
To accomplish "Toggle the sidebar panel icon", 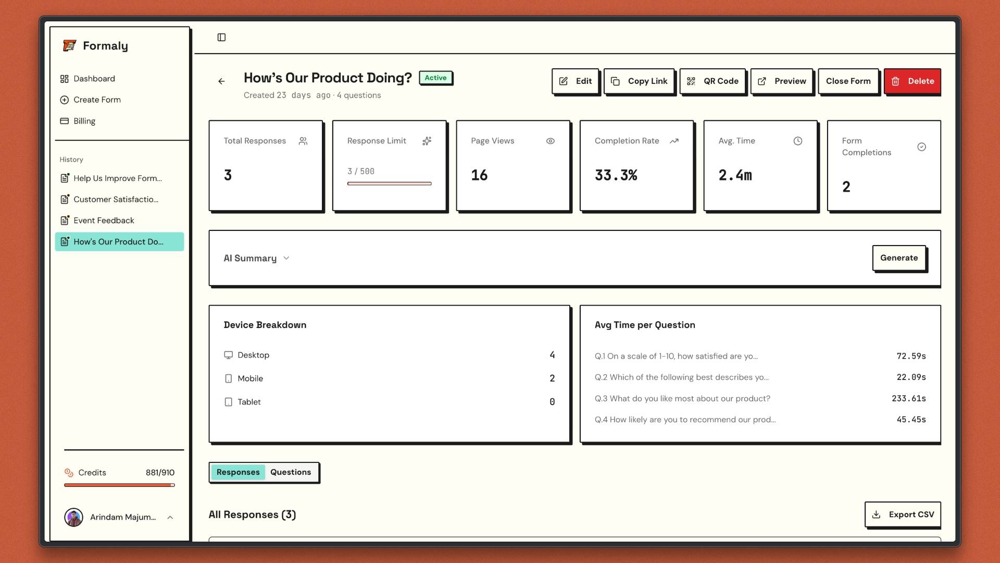I will (x=221, y=38).
